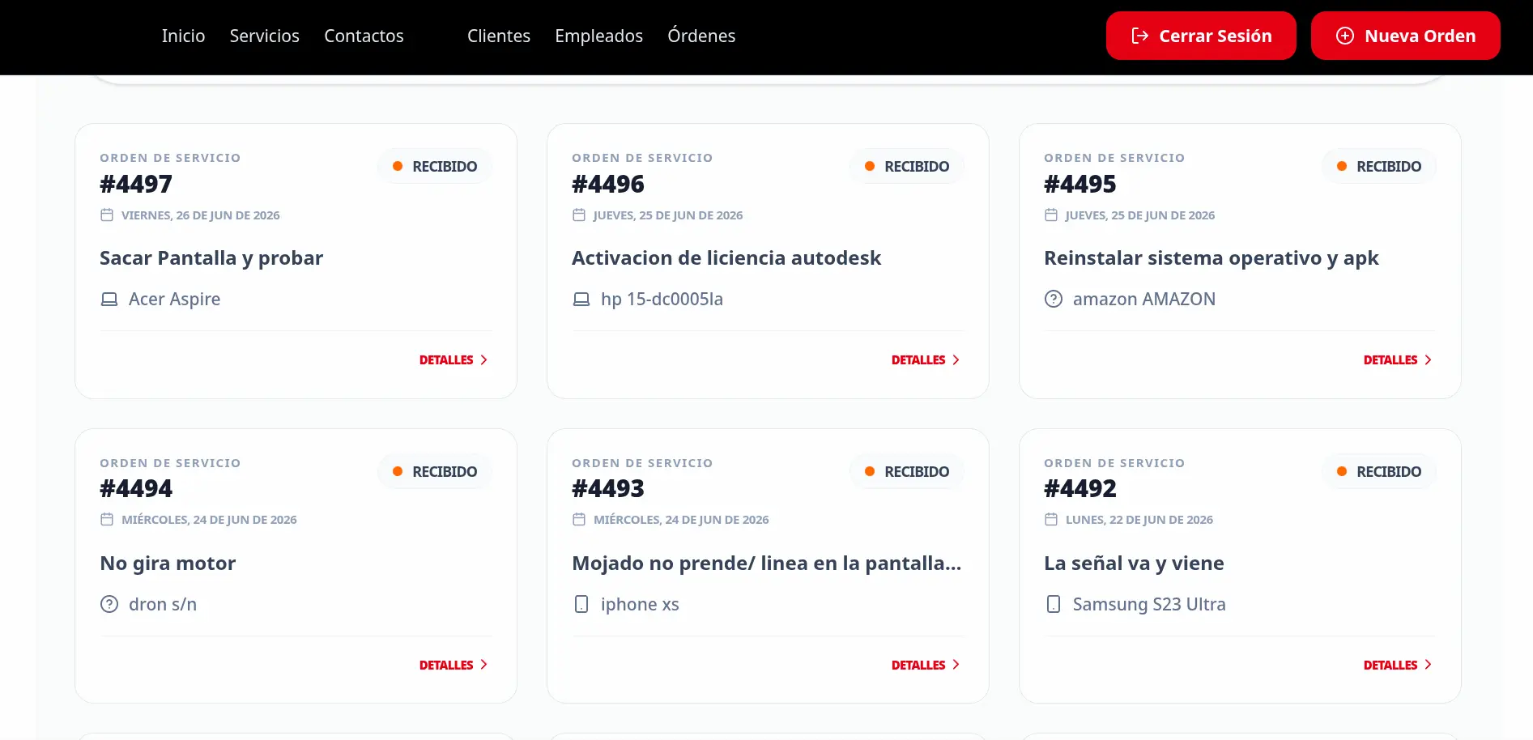This screenshot has width=1533, height=740.
Task: Click the plus circle icon in Nueva Orden
Action: click(x=1345, y=36)
